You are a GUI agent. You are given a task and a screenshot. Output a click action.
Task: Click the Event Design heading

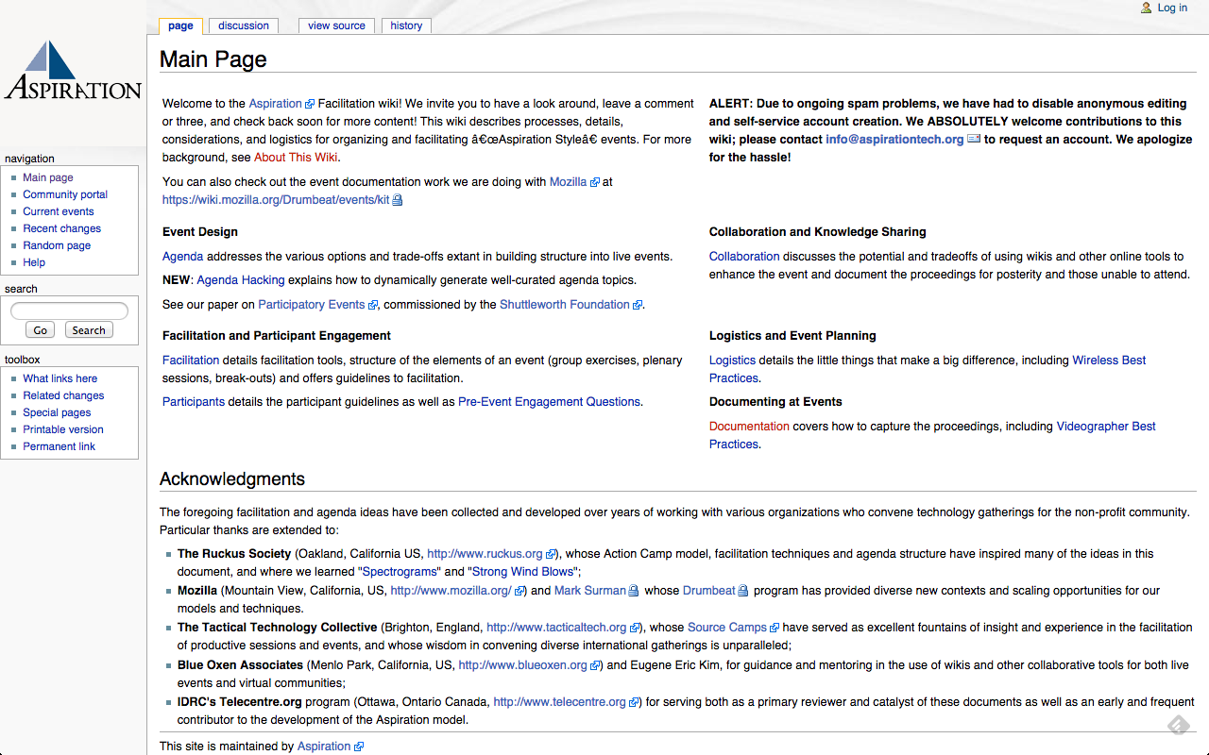coord(200,232)
